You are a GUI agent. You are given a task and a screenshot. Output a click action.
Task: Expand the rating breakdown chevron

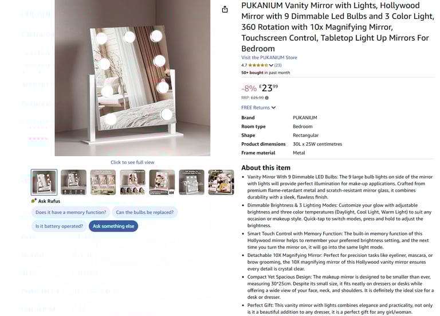click(271, 65)
